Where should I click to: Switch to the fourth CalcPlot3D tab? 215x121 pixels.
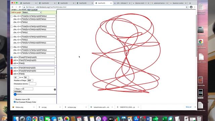[84, 3]
